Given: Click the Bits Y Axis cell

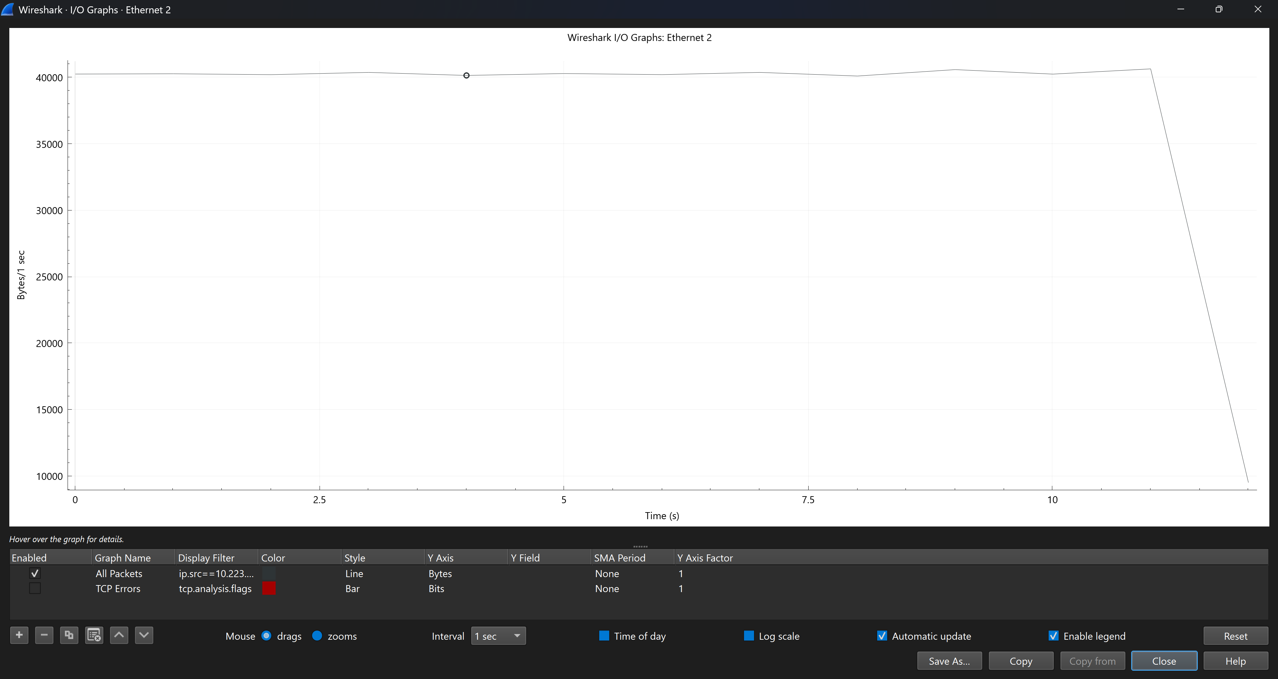Looking at the screenshot, I should tap(436, 588).
